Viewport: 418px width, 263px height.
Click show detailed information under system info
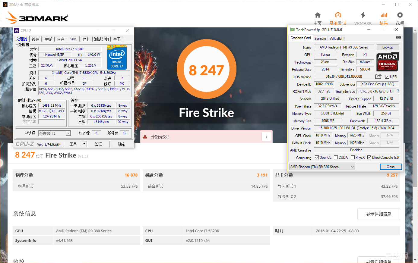pos(379,214)
